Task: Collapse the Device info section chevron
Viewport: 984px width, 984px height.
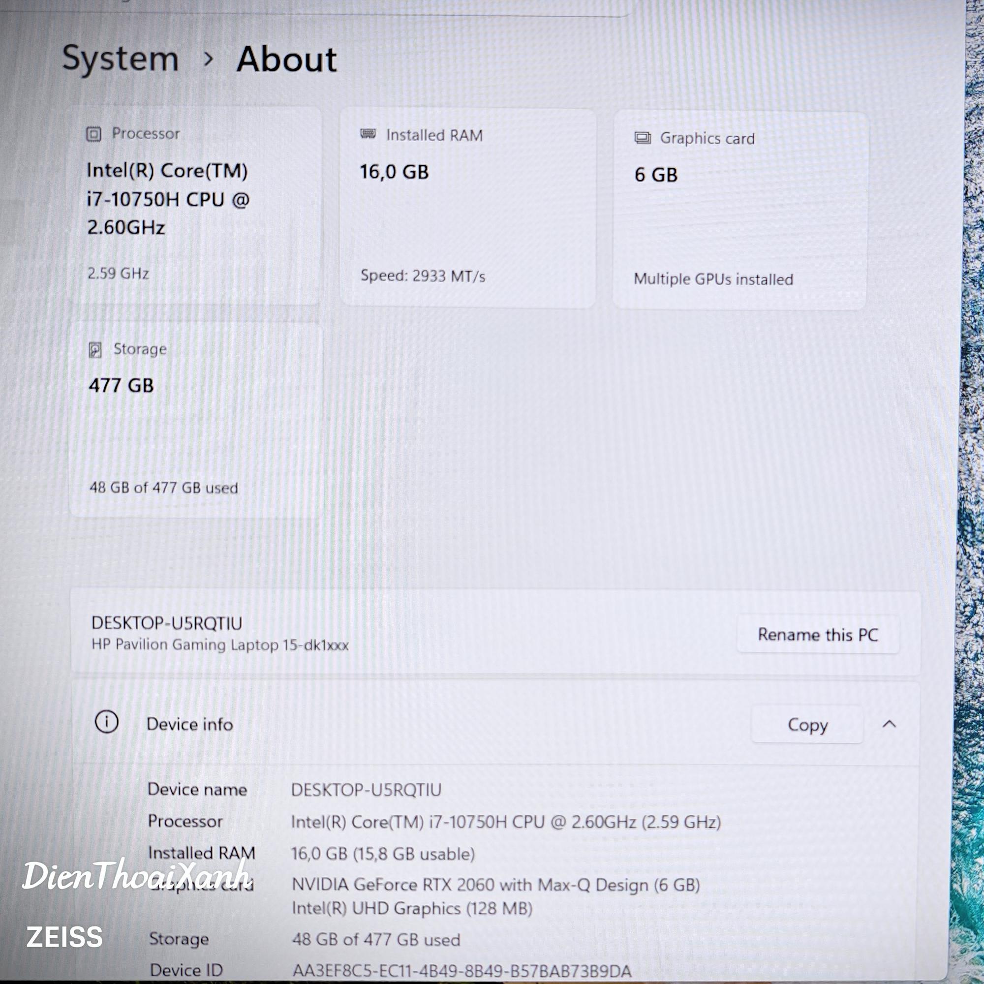Action: point(889,724)
